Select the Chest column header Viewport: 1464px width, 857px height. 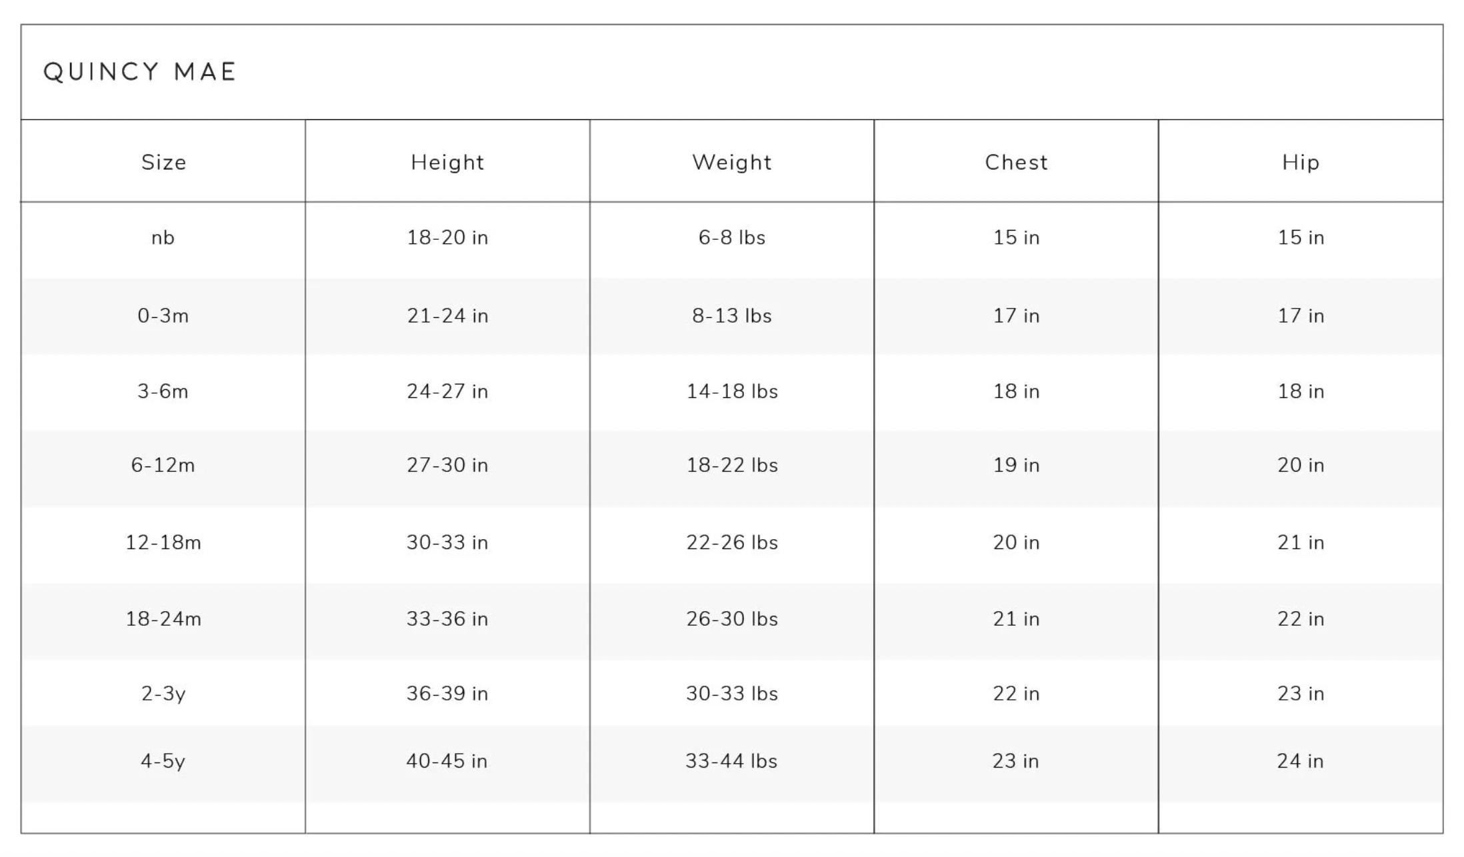(x=1016, y=163)
